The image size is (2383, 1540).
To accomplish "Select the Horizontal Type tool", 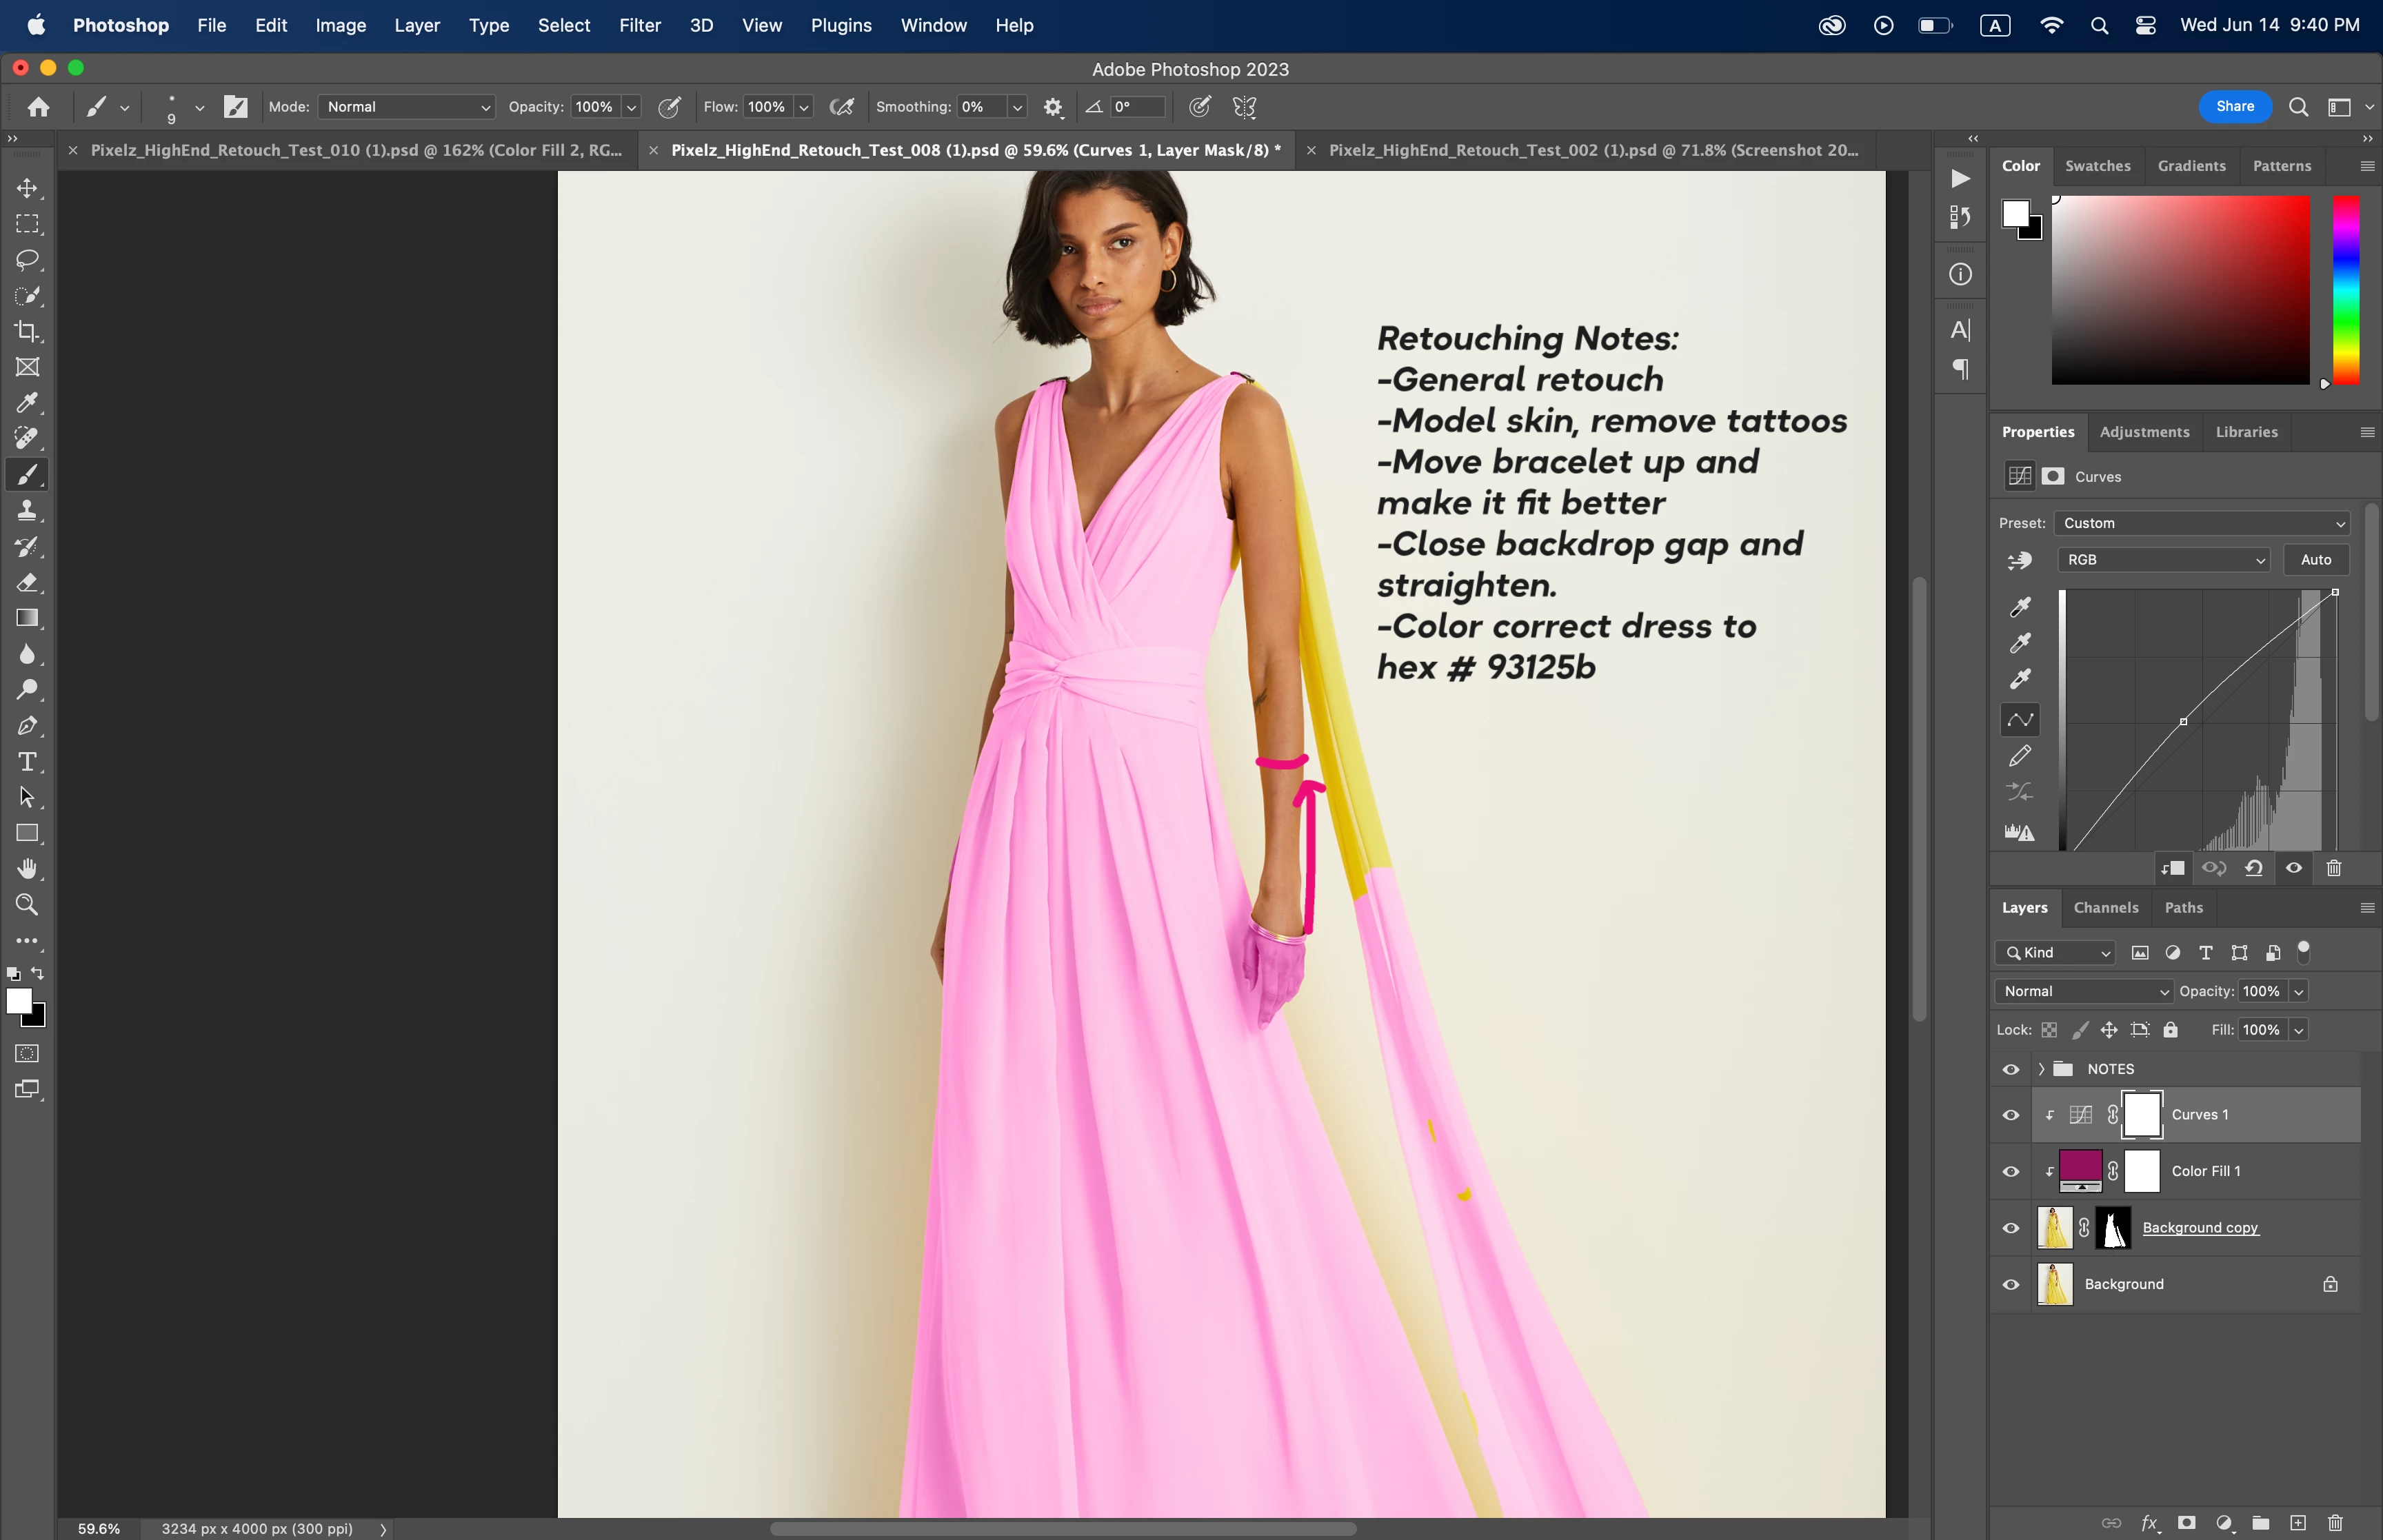I will tap(27, 762).
